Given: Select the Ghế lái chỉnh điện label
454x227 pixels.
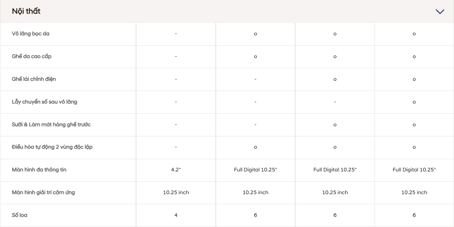Looking at the screenshot, I should coord(34,79).
